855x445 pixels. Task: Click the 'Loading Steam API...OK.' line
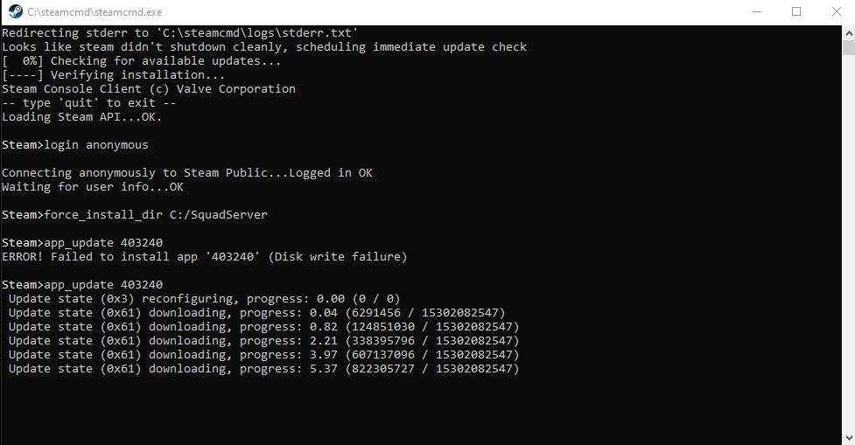click(82, 116)
